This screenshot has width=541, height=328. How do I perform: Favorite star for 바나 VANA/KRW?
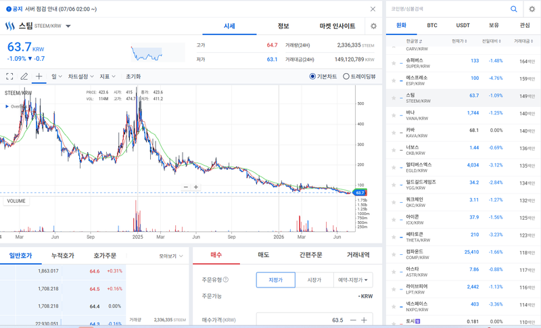pos(394,115)
